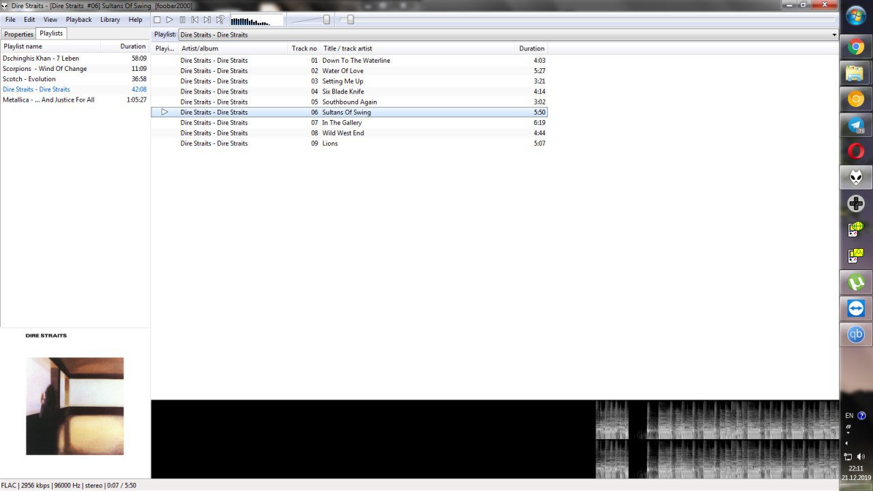Select track In The Gallery
This screenshot has width=873, height=491.
coord(349,123)
